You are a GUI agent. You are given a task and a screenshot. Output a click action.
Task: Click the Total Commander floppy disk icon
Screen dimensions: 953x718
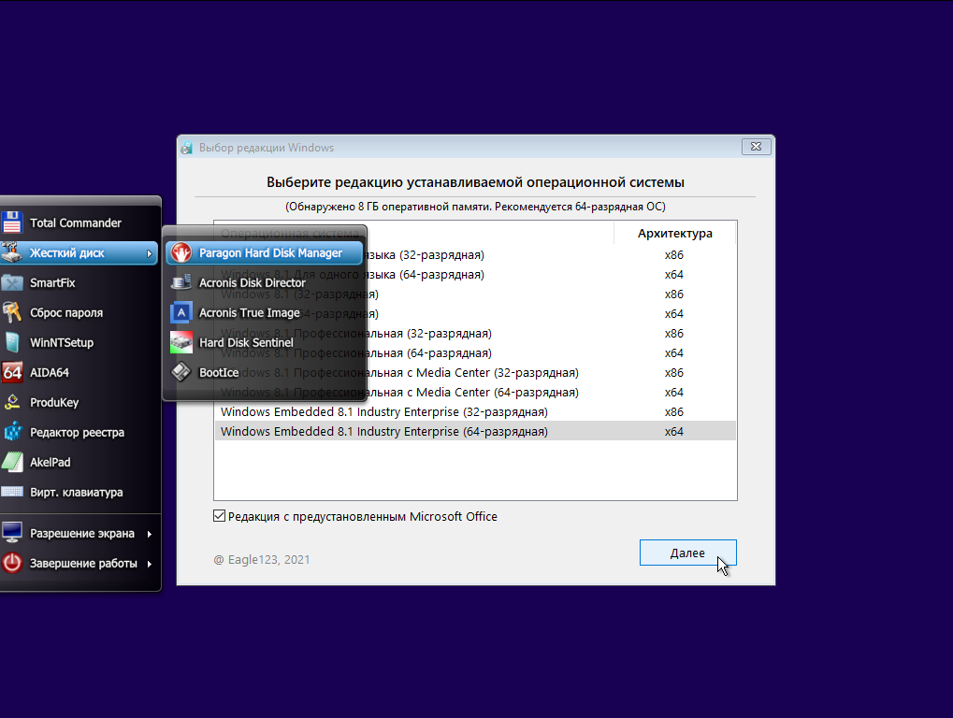(x=12, y=223)
